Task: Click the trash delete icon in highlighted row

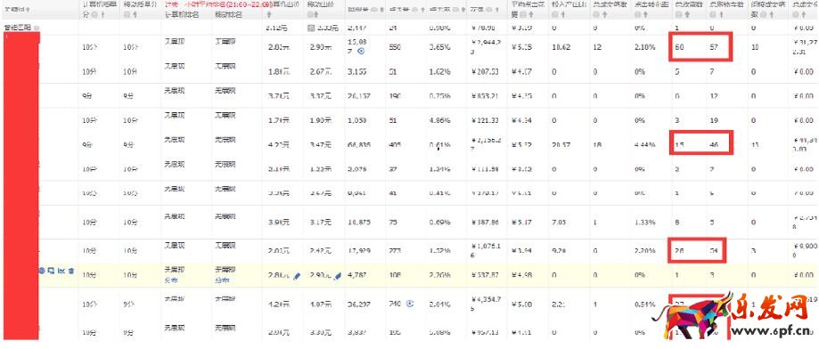Action: click(x=71, y=271)
